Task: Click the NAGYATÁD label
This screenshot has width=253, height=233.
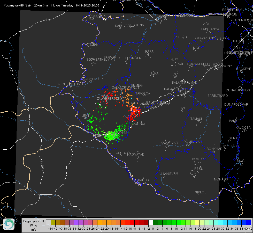Action: click(x=136, y=154)
